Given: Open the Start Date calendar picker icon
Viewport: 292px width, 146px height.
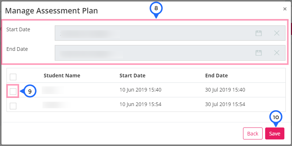Looking at the screenshot, I should point(259,33).
